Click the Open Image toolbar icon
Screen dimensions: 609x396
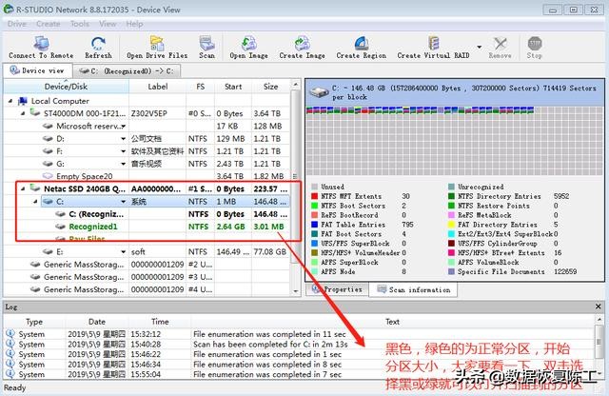coord(249,43)
